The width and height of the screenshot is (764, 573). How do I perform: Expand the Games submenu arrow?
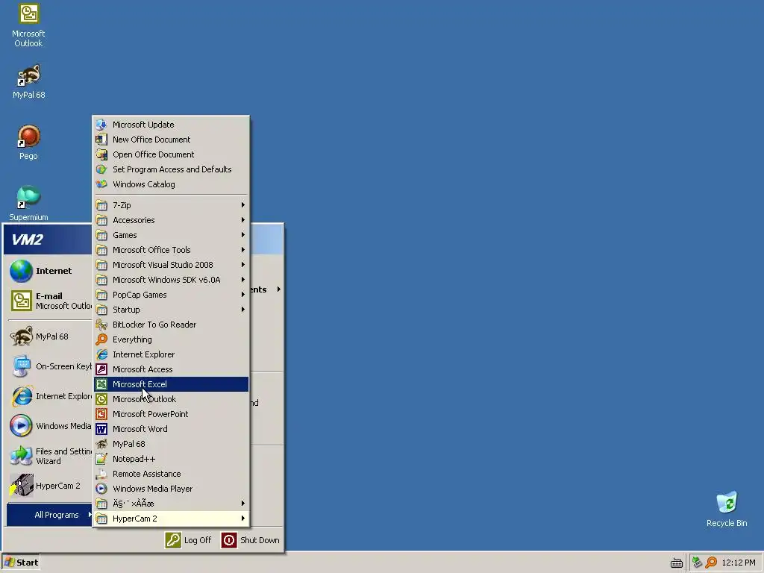242,235
